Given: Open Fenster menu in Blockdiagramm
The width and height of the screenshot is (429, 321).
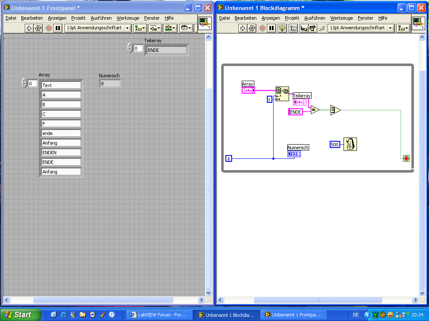Looking at the screenshot, I should (x=365, y=18).
